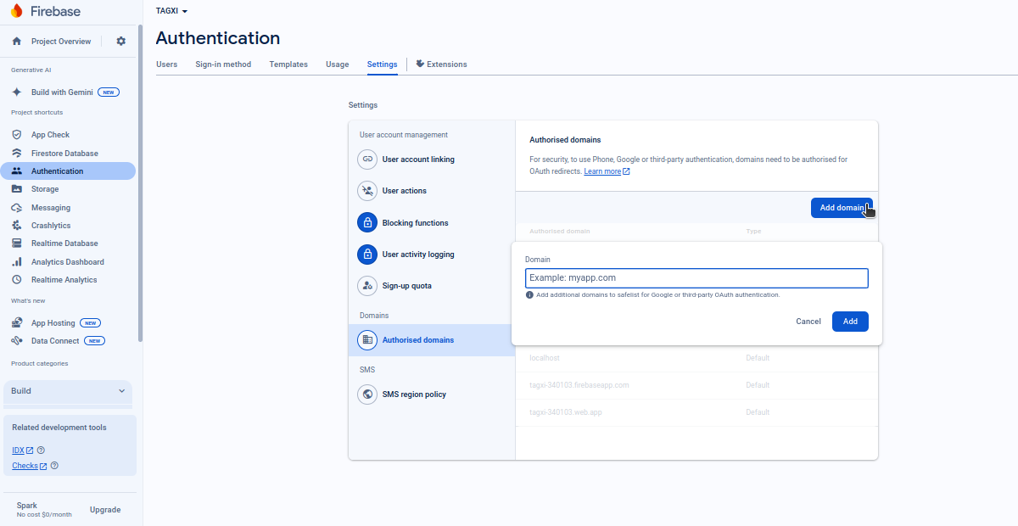Screen dimensions: 1018x526
Task: Open the Analytics Dashboard icon
Action: pos(18,261)
